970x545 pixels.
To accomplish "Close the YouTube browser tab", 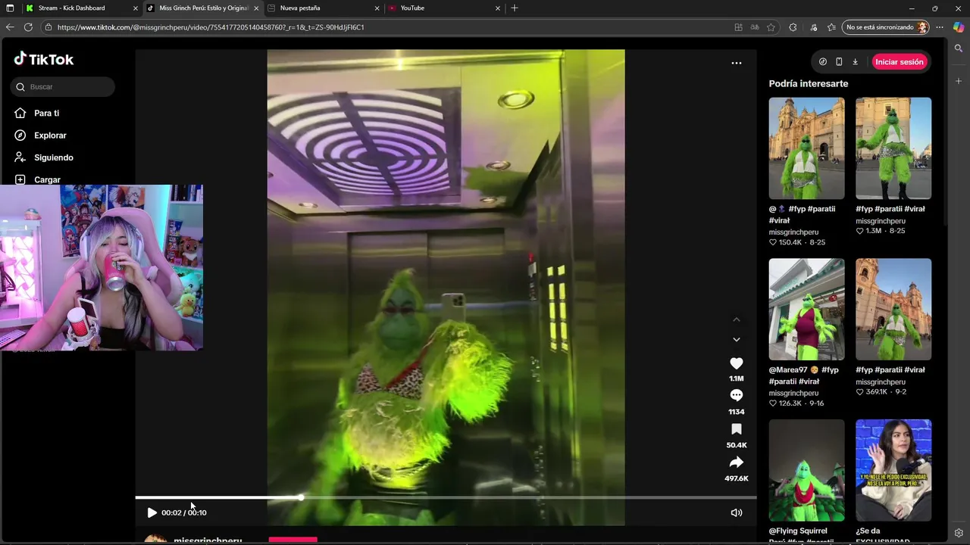I will (x=498, y=8).
